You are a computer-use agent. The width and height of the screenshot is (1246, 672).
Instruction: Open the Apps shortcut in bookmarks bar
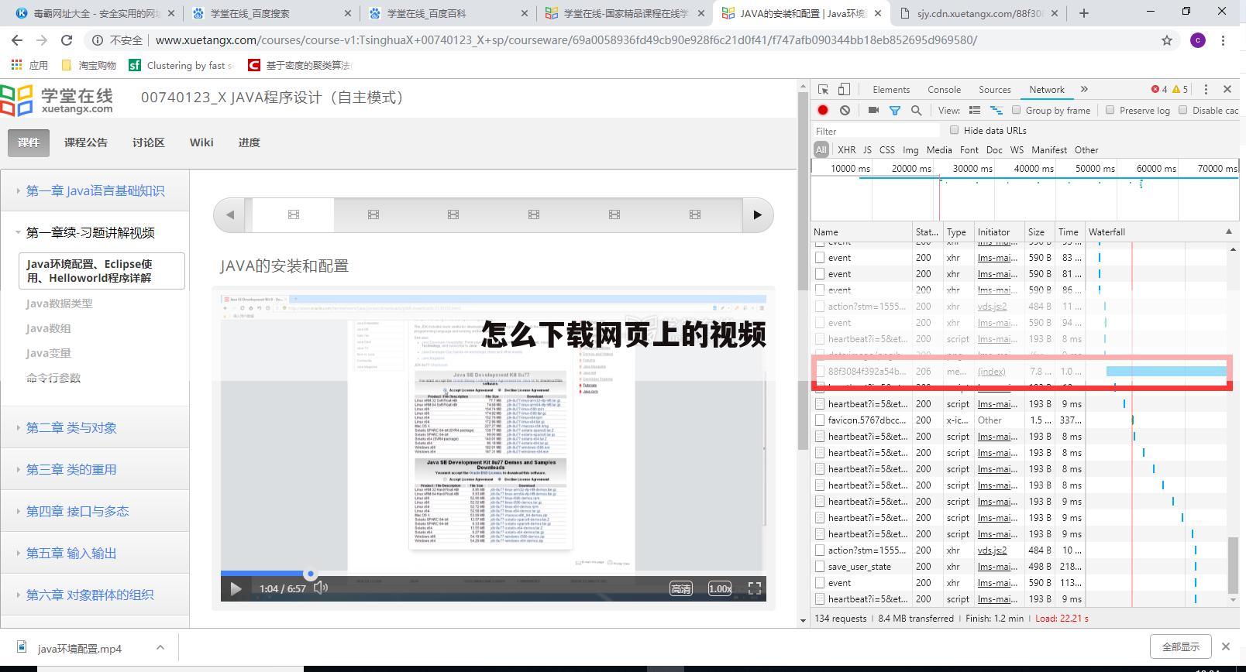(29, 65)
